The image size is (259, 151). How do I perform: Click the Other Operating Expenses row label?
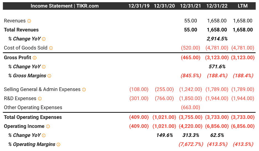[33, 108]
